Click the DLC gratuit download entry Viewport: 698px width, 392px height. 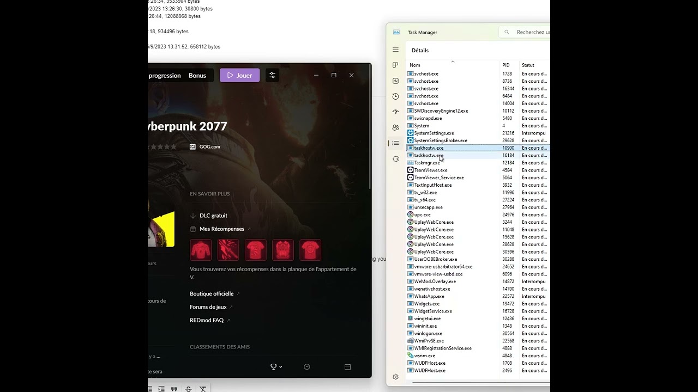click(208, 216)
